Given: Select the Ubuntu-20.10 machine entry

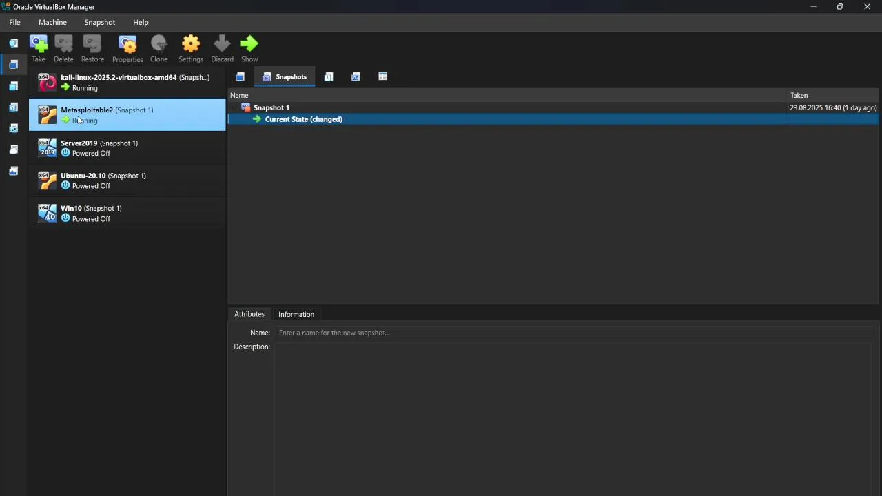Looking at the screenshot, I should coord(127,180).
